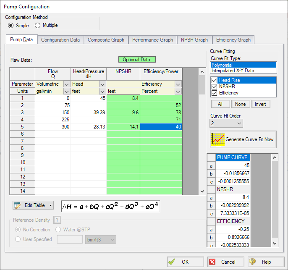288x270 pixels.
Task: Click raw data table scroll up arrow
Action: coord(202,72)
